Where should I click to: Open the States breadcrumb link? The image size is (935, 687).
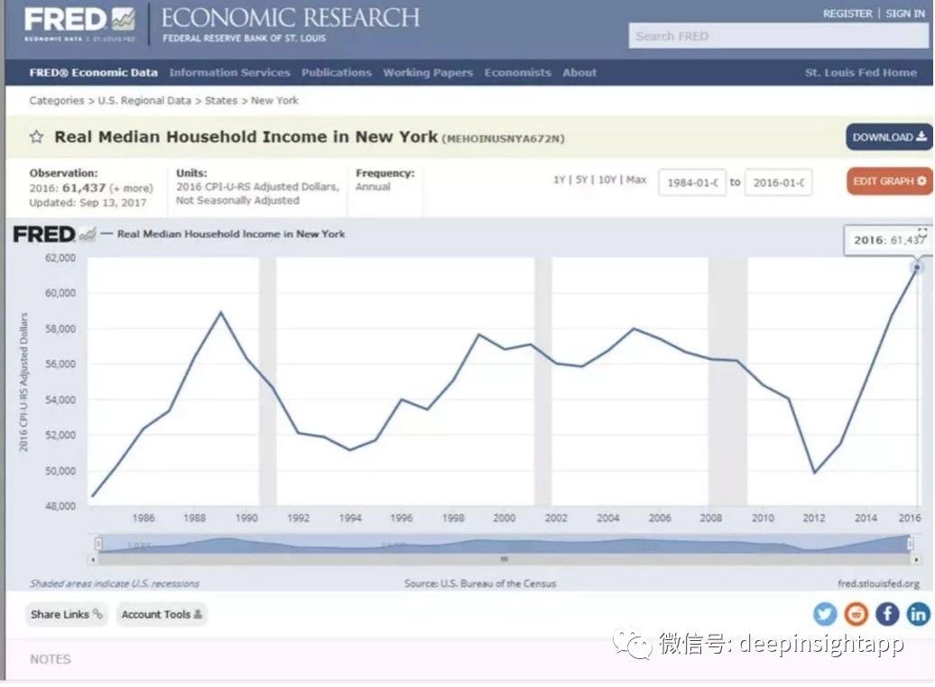click(x=221, y=101)
